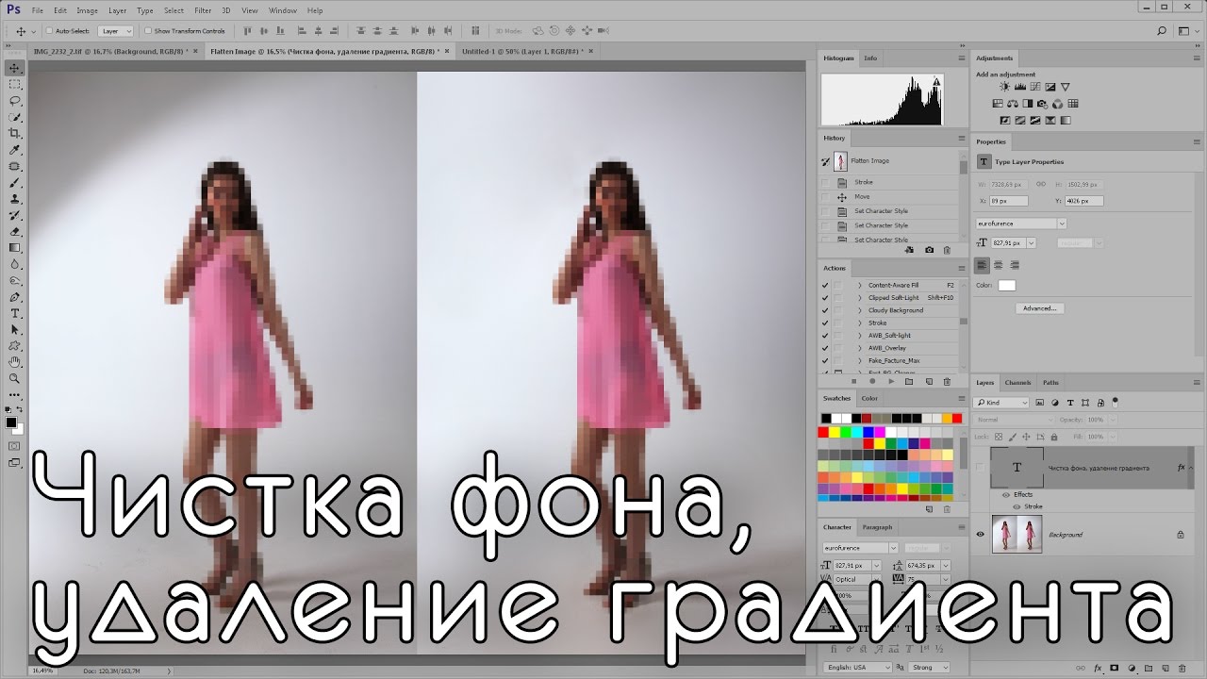
Task: Left align text in Properties panel
Action: 984,265
